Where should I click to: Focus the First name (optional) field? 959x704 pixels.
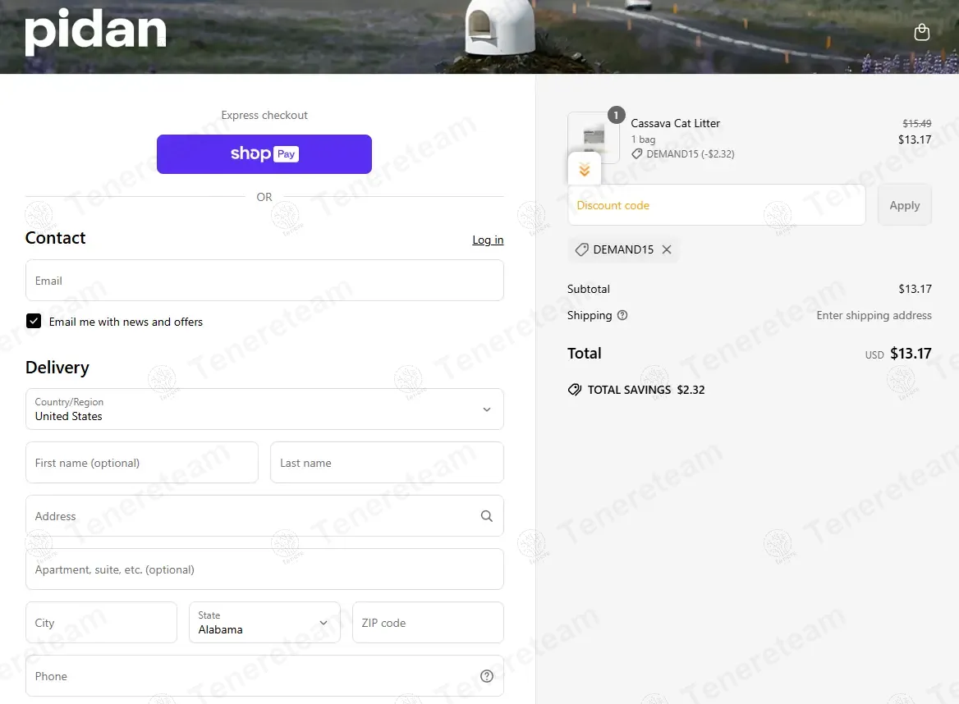142,463
